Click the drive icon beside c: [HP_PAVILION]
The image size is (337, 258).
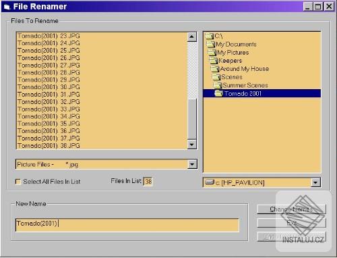click(210, 182)
